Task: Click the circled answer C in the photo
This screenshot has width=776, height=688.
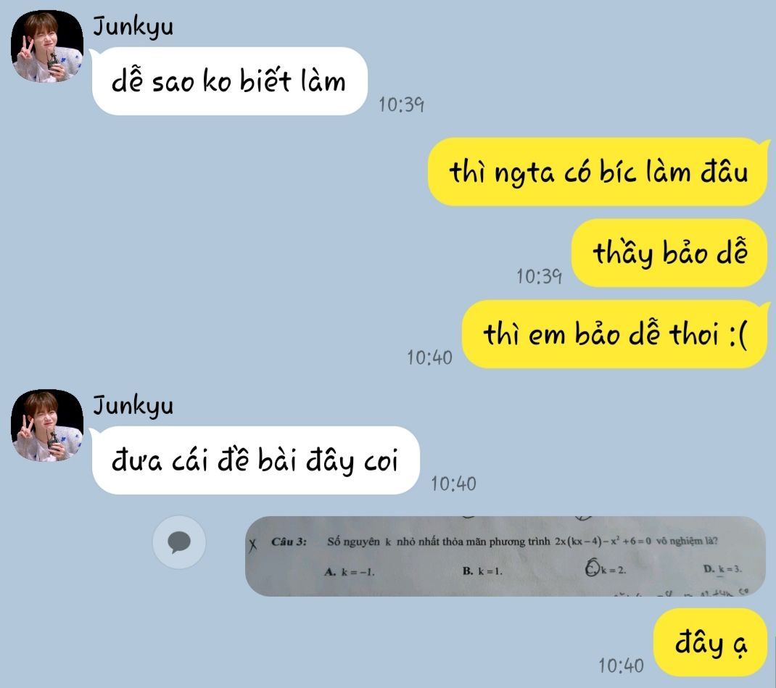Action: (x=606, y=568)
